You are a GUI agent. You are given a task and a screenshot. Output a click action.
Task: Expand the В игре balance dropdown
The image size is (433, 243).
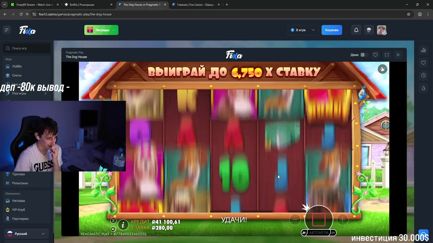(303, 30)
